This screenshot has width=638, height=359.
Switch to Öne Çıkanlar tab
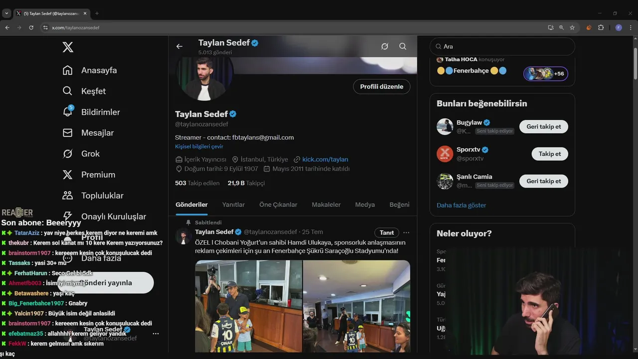pyautogui.click(x=278, y=205)
